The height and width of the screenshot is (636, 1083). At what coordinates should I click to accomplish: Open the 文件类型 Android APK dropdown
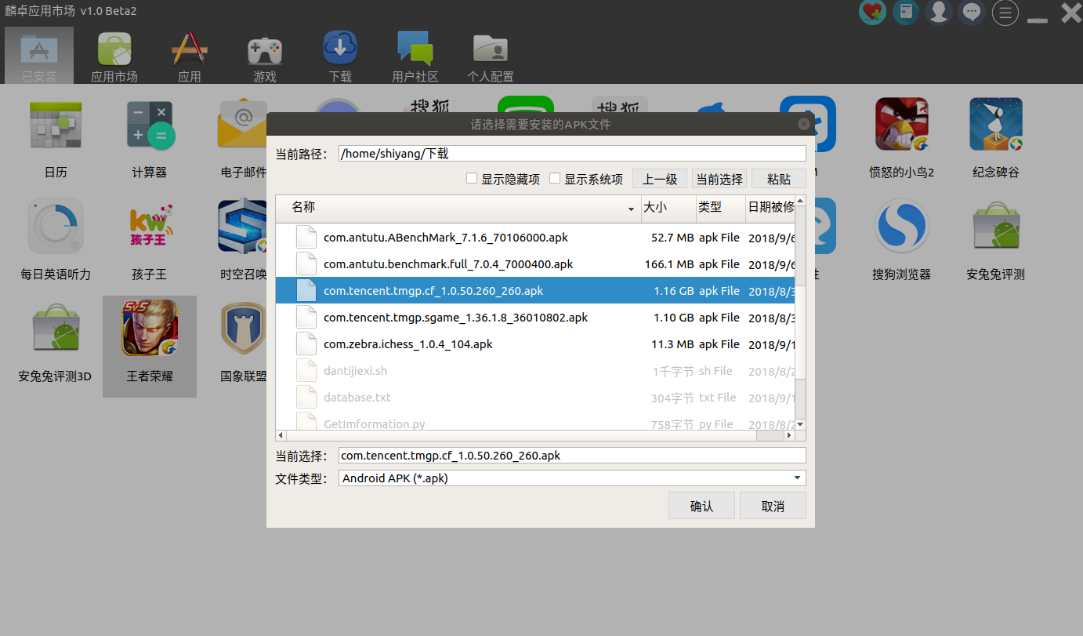coord(572,478)
